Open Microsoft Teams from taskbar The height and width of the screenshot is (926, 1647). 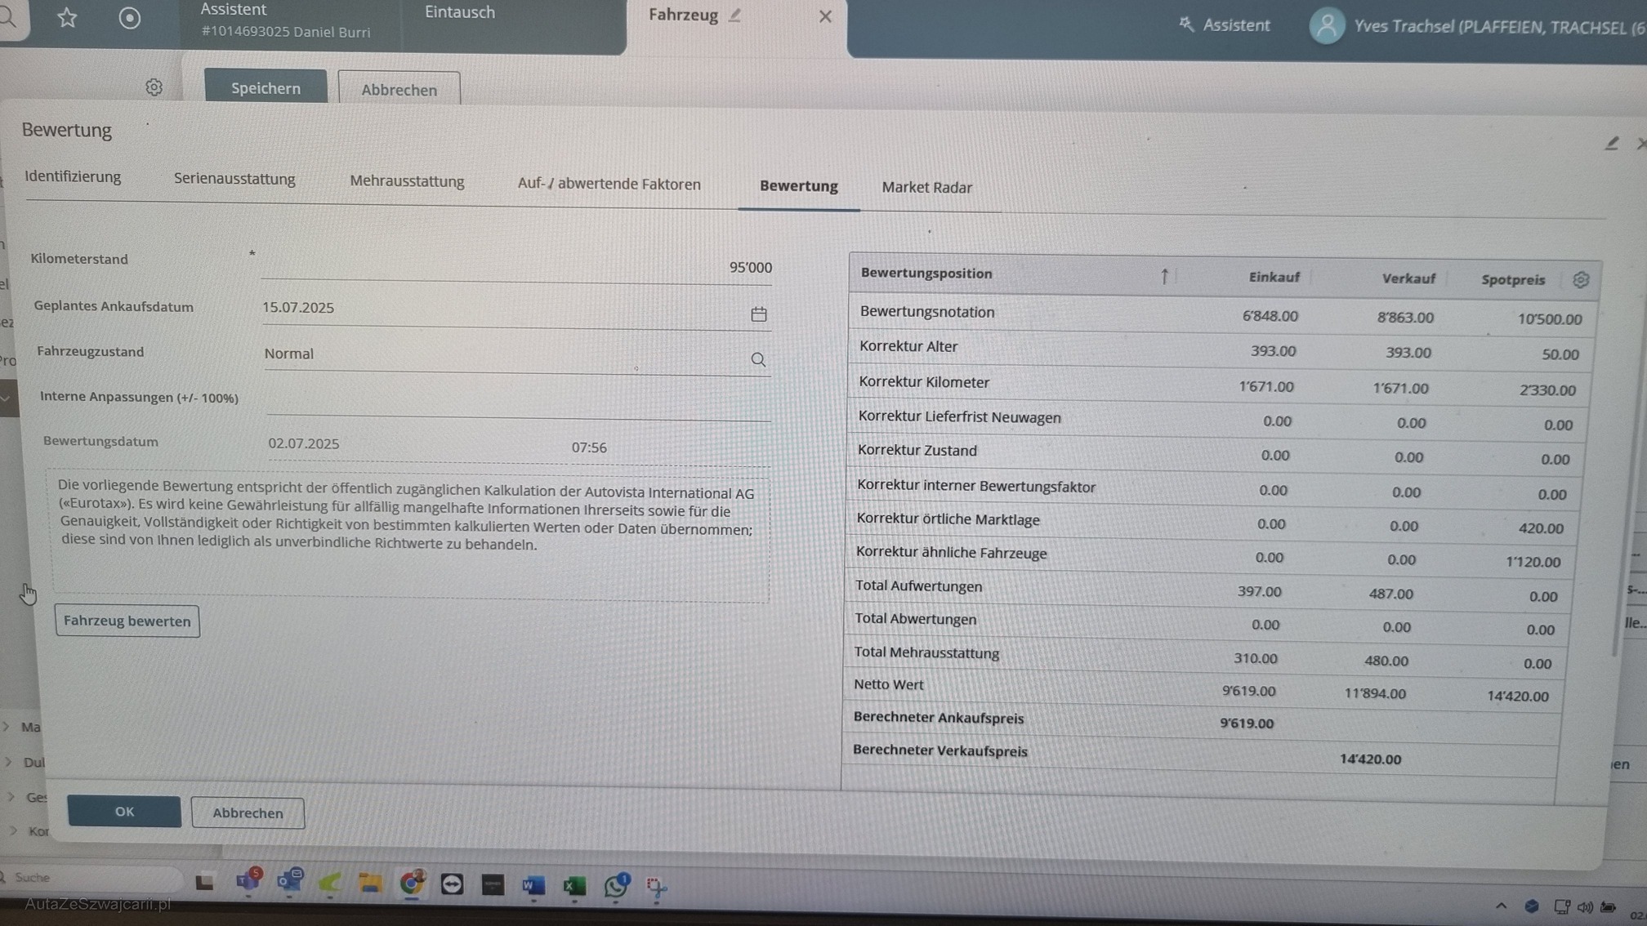pyautogui.click(x=248, y=881)
